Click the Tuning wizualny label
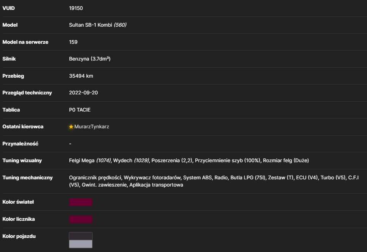 [x=22, y=161]
